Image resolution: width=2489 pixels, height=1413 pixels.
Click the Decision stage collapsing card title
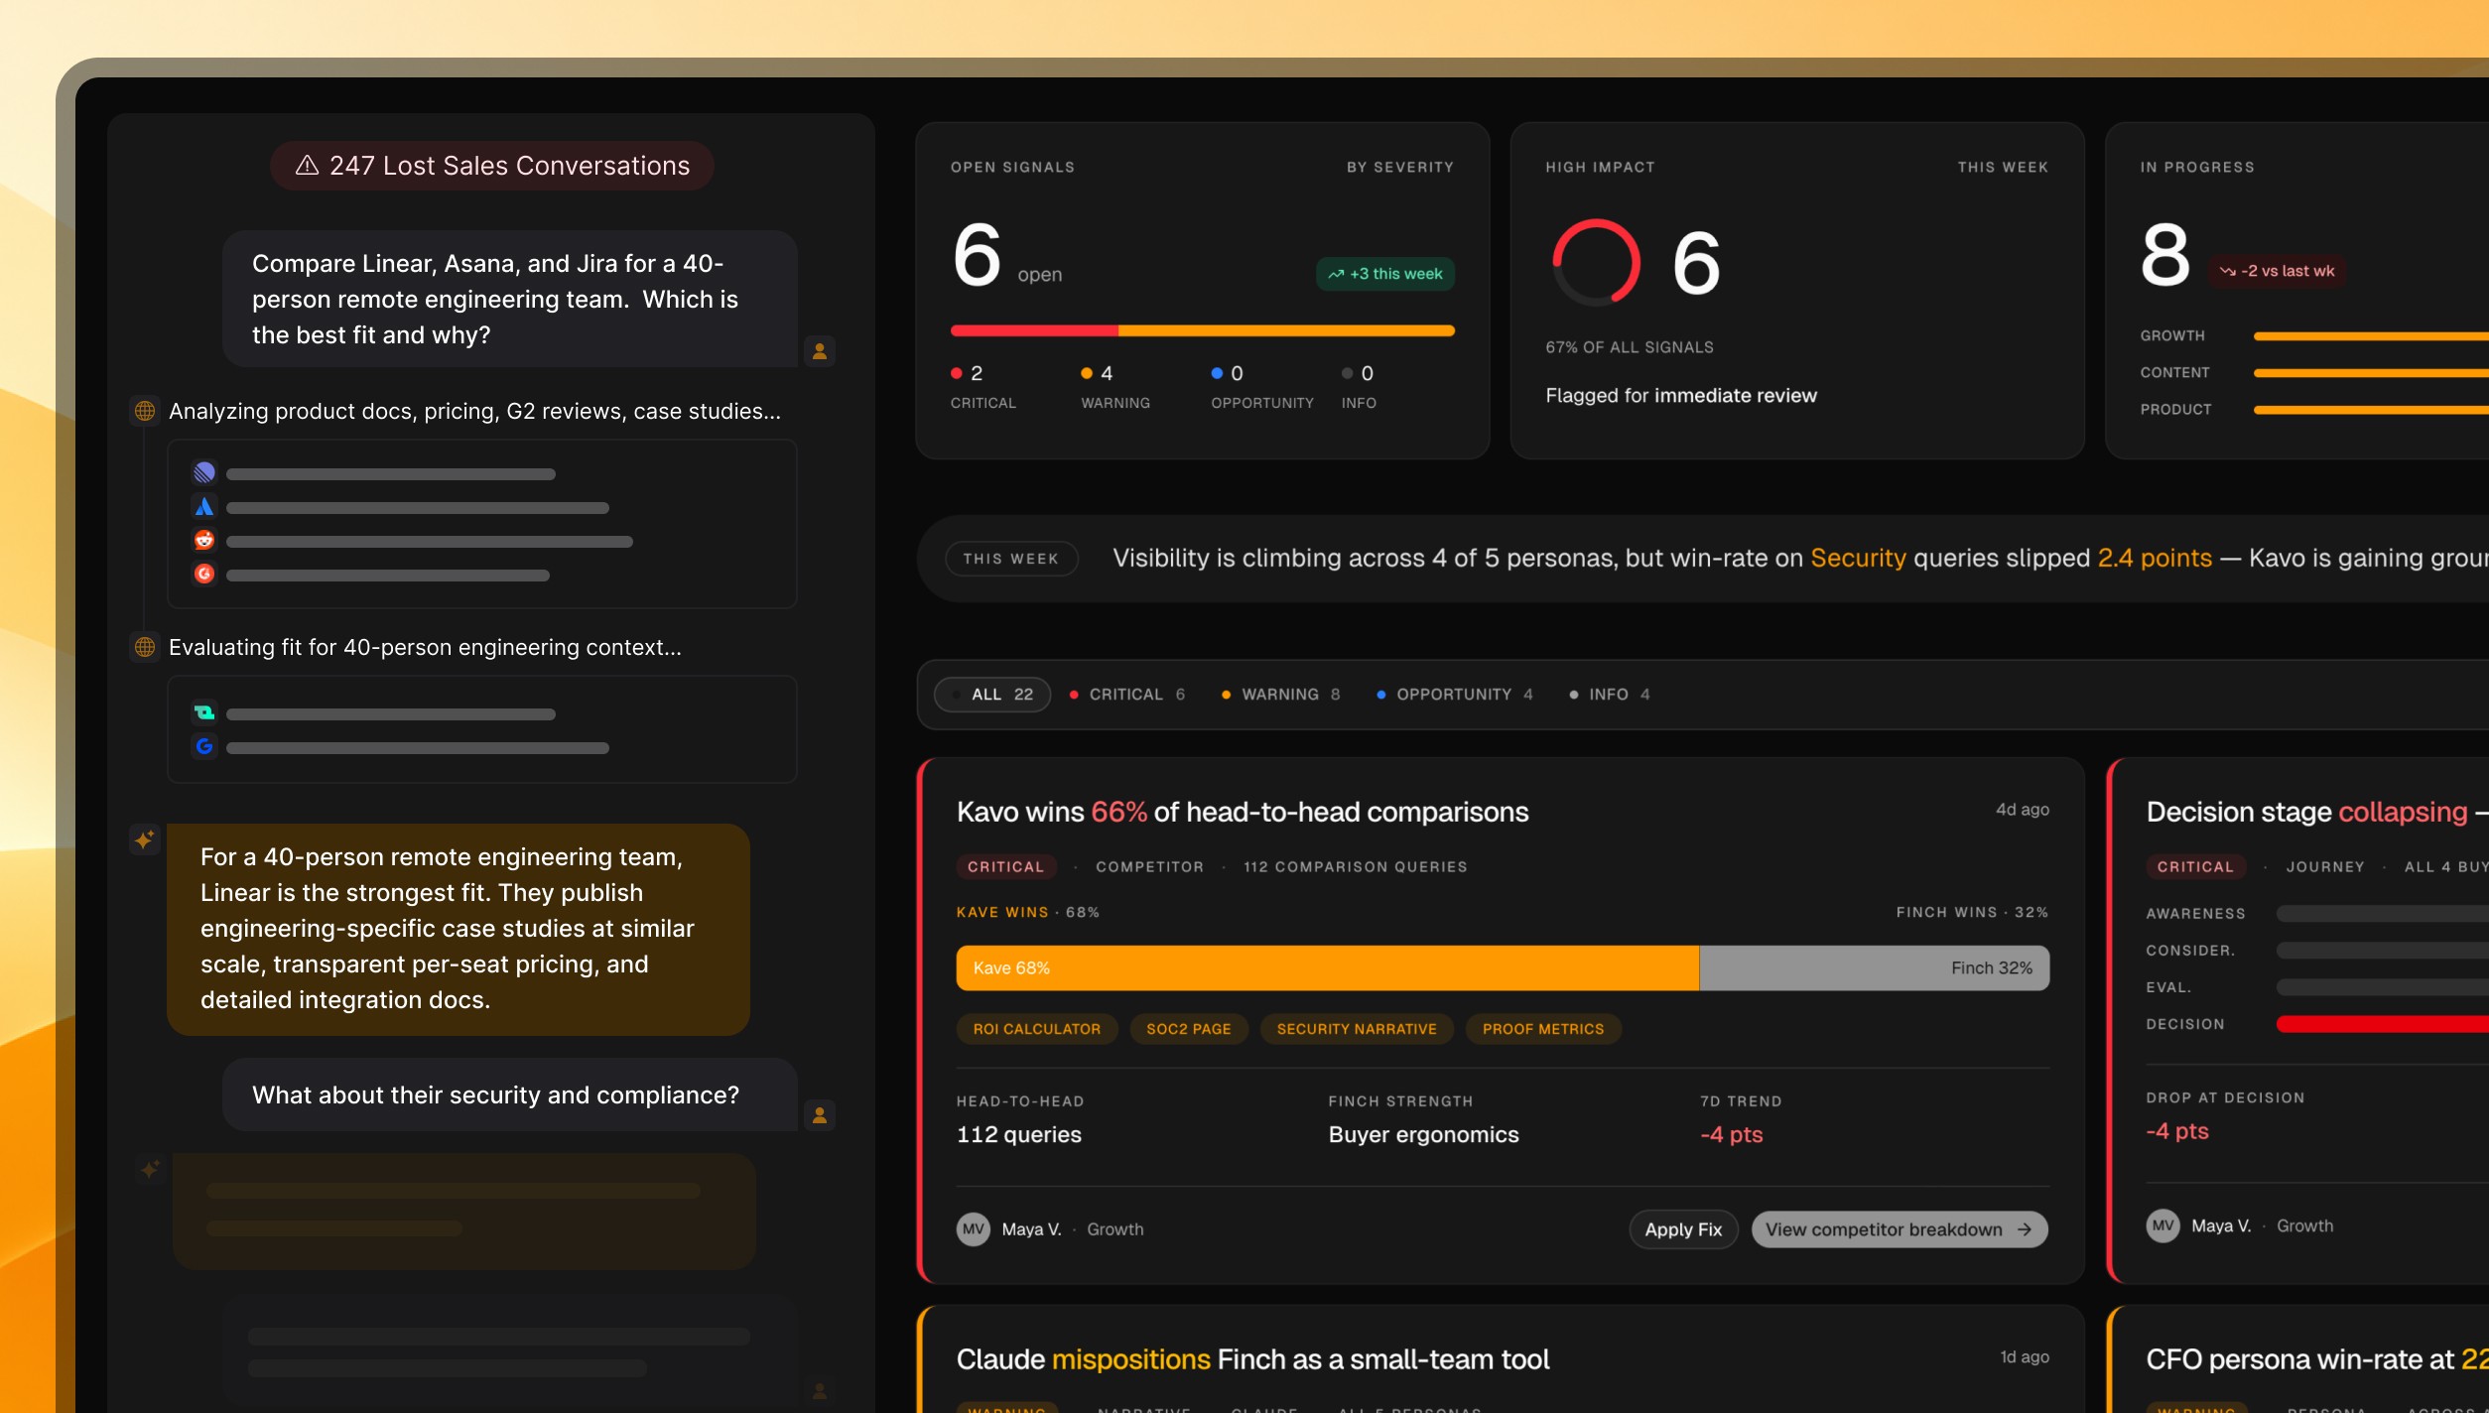click(x=2316, y=812)
